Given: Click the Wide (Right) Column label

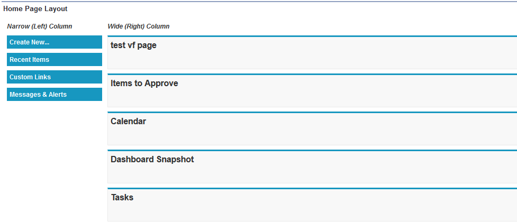Looking at the screenshot, I should (139, 26).
